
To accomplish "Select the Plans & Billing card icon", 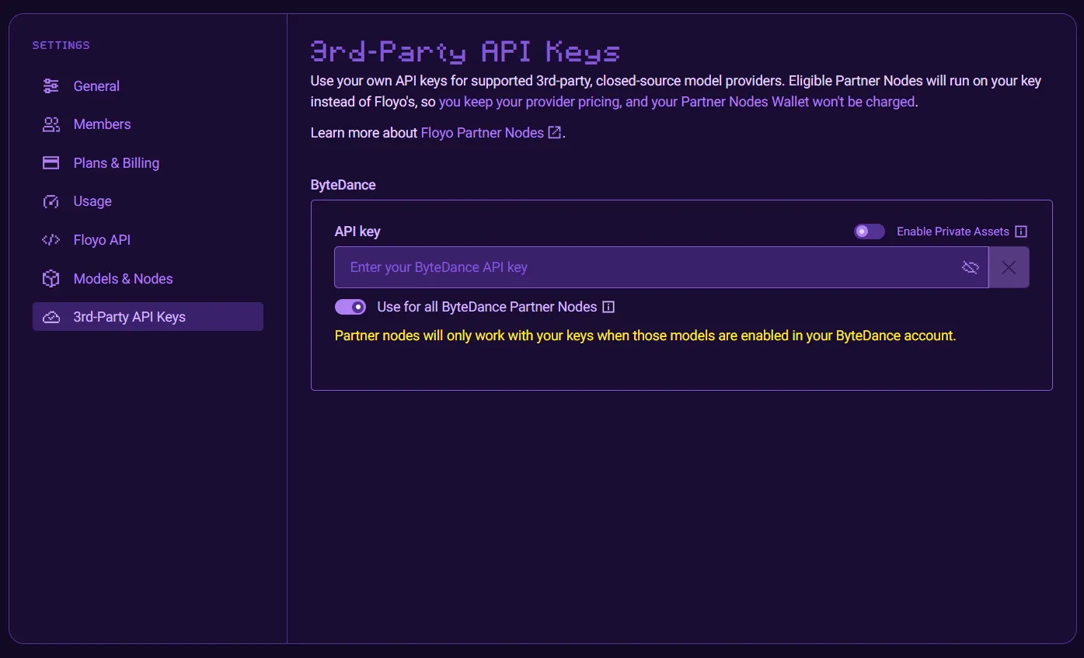I will [x=51, y=163].
